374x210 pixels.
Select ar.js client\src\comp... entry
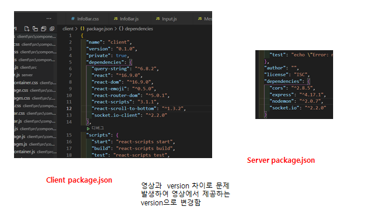[x=36, y=121]
